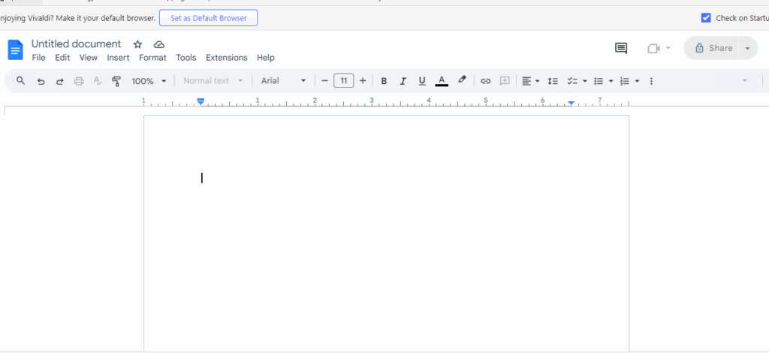Open the Extensions menu

pos(226,58)
